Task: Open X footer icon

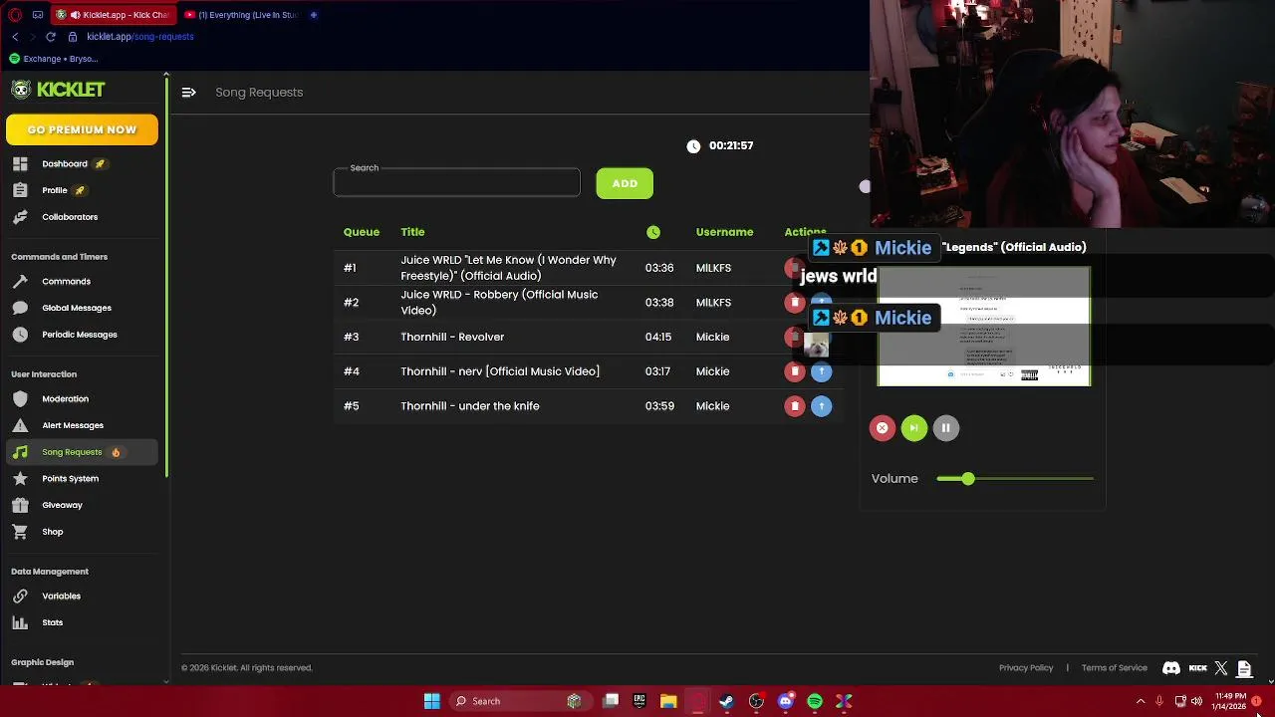Action: pyautogui.click(x=1221, y=668)
